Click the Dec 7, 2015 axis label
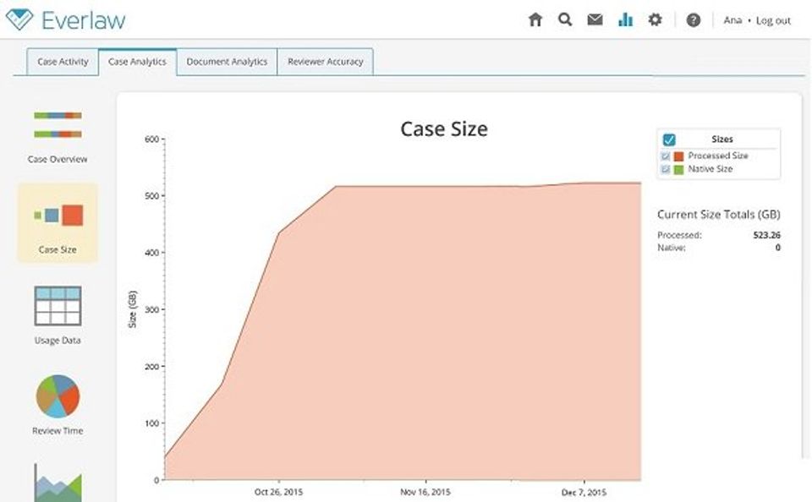Image resolution: width=812 pixels, height=502 pixels. 584,492
